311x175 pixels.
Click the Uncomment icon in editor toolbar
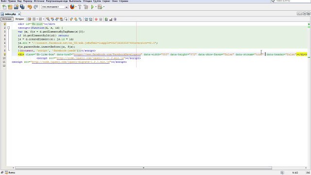pyautogui.click(x=111, y=19)
